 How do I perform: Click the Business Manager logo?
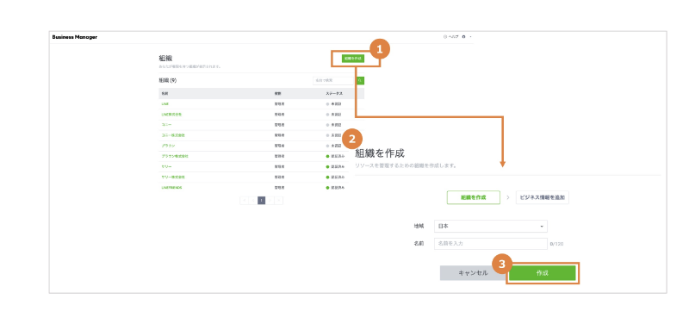(75, 37)
